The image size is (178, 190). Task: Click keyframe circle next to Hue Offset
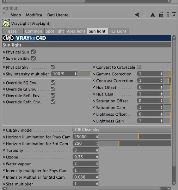[94, 87]
